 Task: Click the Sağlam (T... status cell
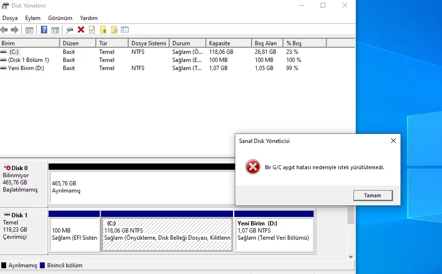pyautogui.click(x=187, y=68)
